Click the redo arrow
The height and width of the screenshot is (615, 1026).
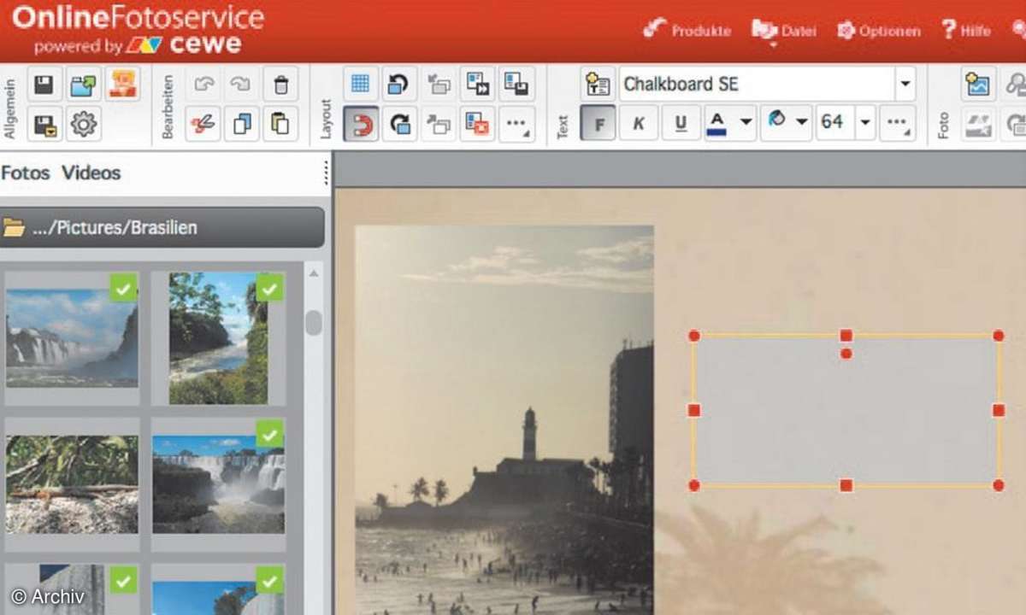(x=242, y=85)
